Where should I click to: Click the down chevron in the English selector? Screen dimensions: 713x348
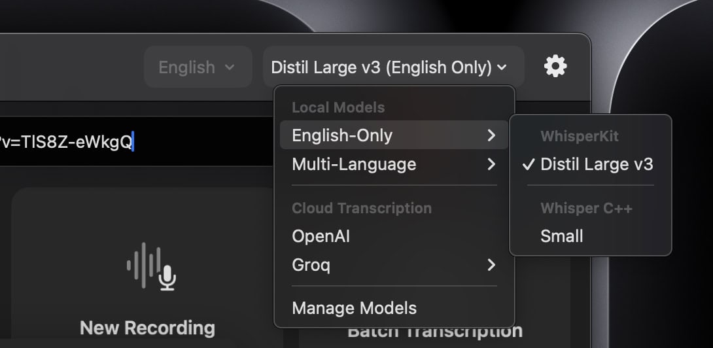[229, 67]
